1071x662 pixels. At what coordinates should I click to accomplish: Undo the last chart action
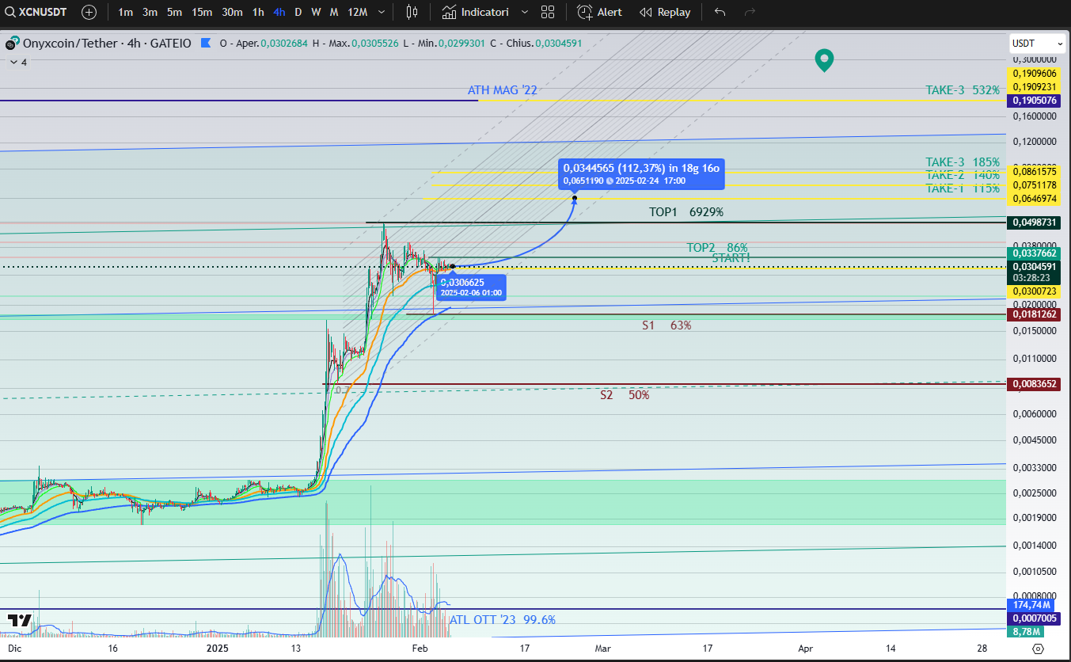click(720, 12)
